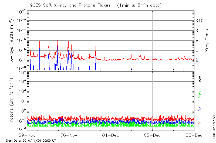Click the Xray Class vertical axis title
Screen dimensions: 216x143
point(207,40)
